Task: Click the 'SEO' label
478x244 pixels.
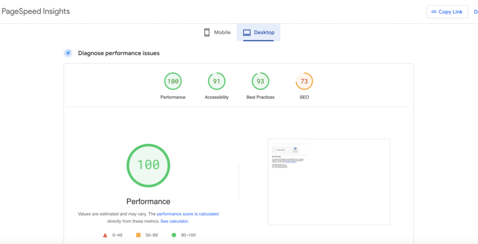Action: 304,97
